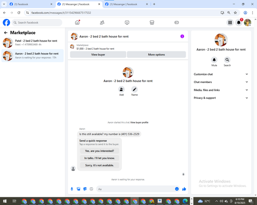Open the Marketplace storefront icon

pos(152,23)
